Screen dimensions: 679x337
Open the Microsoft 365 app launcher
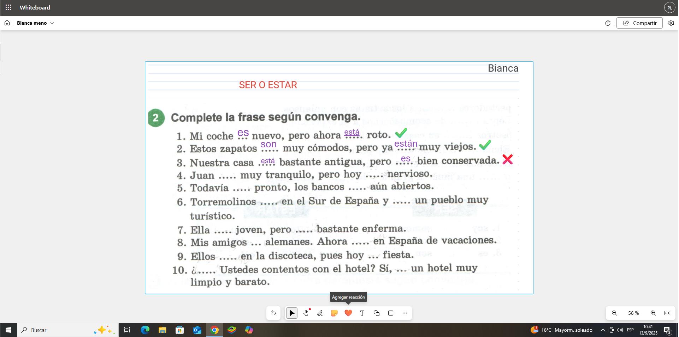click(8, 7)
